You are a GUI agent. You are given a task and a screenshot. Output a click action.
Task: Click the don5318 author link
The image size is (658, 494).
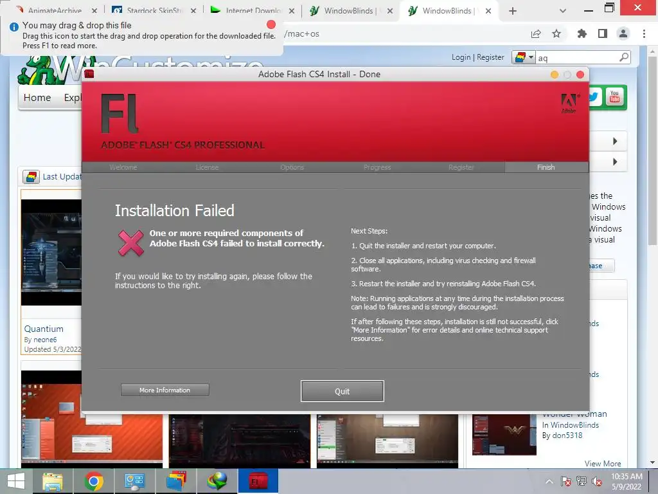(567, 435)
